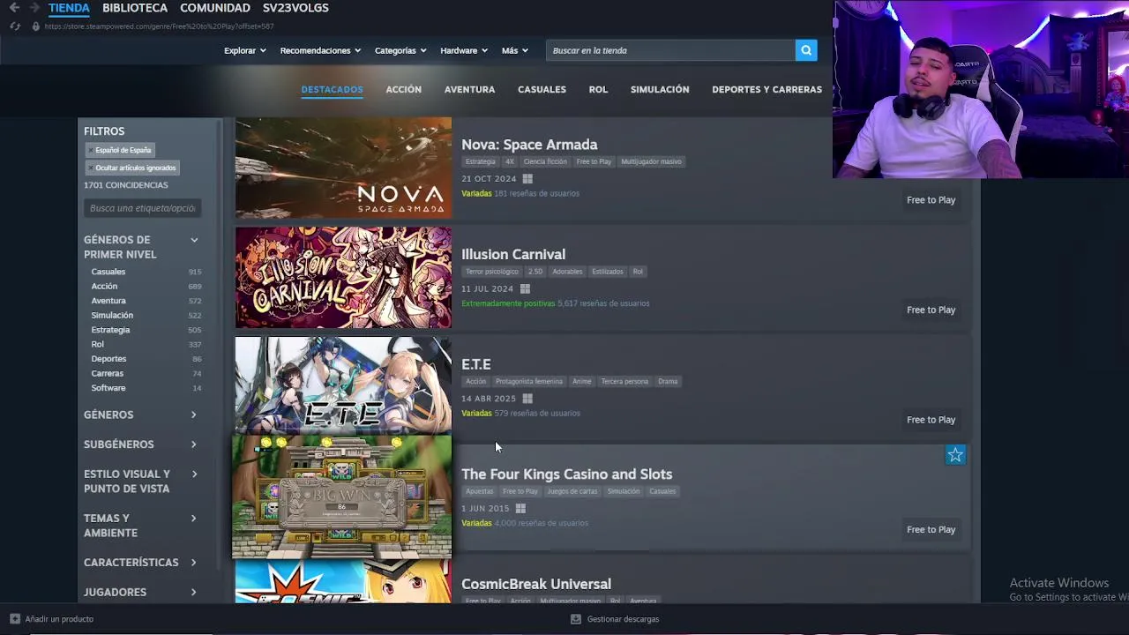Viewport: 1129px width, 635px height.
Task: Open the Categorías dropdown
Action: click(x=400, y=50)
